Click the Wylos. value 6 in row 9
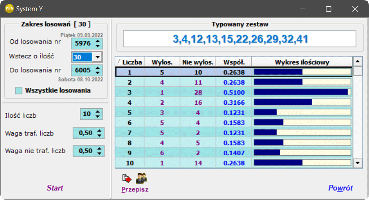 (162, 153)
